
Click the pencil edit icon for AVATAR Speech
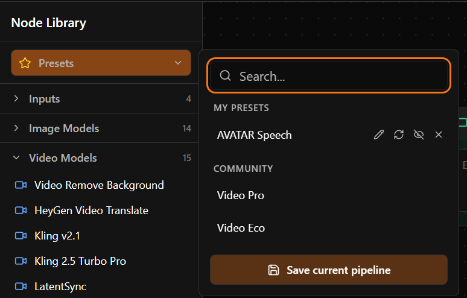point(378,135)
